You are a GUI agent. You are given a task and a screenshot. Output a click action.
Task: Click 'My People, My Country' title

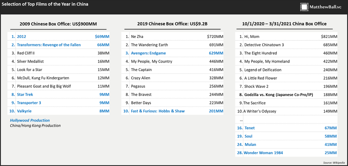click(x=152, y=62)
